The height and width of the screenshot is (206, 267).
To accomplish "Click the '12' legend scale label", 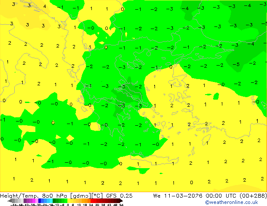I will pyautogui.click(x=79, y=205).
